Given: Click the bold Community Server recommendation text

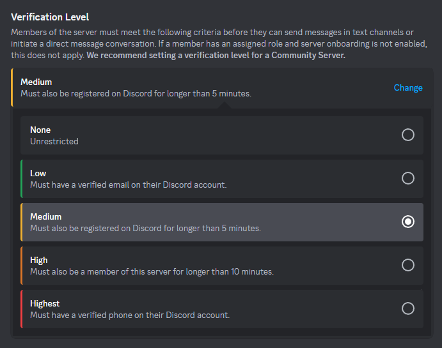Looking at the screenshot, I should click(x=216, y=56).
